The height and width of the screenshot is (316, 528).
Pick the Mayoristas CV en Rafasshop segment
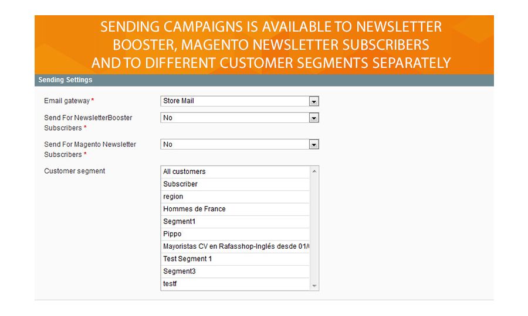[235, 246]
